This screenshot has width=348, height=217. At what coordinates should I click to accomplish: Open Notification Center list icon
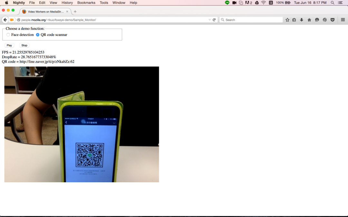click(340, 3)
